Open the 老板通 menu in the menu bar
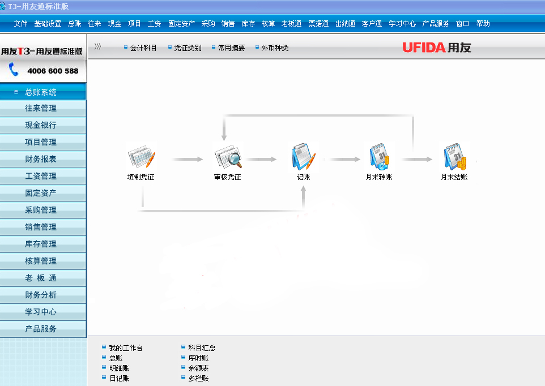Screen dimensions: 545x386 click(291, 24)
